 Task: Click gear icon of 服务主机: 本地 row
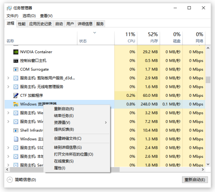16,156
